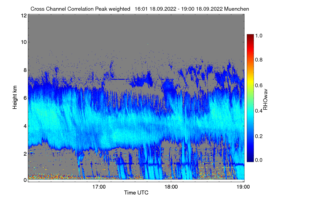The width and height of the screenshot is (321, 214).
Task: Click the height tick label 12
Action: tap(24, 16)
